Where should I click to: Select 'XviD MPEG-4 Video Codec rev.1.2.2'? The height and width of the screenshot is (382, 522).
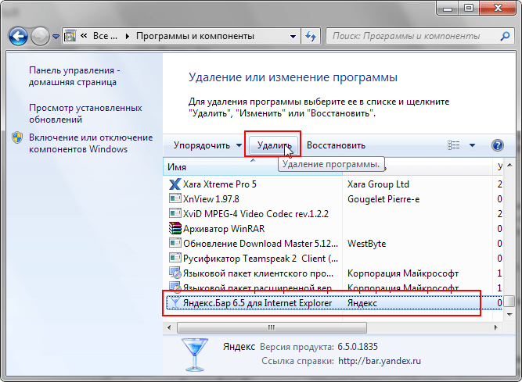[x=333, y=213]
